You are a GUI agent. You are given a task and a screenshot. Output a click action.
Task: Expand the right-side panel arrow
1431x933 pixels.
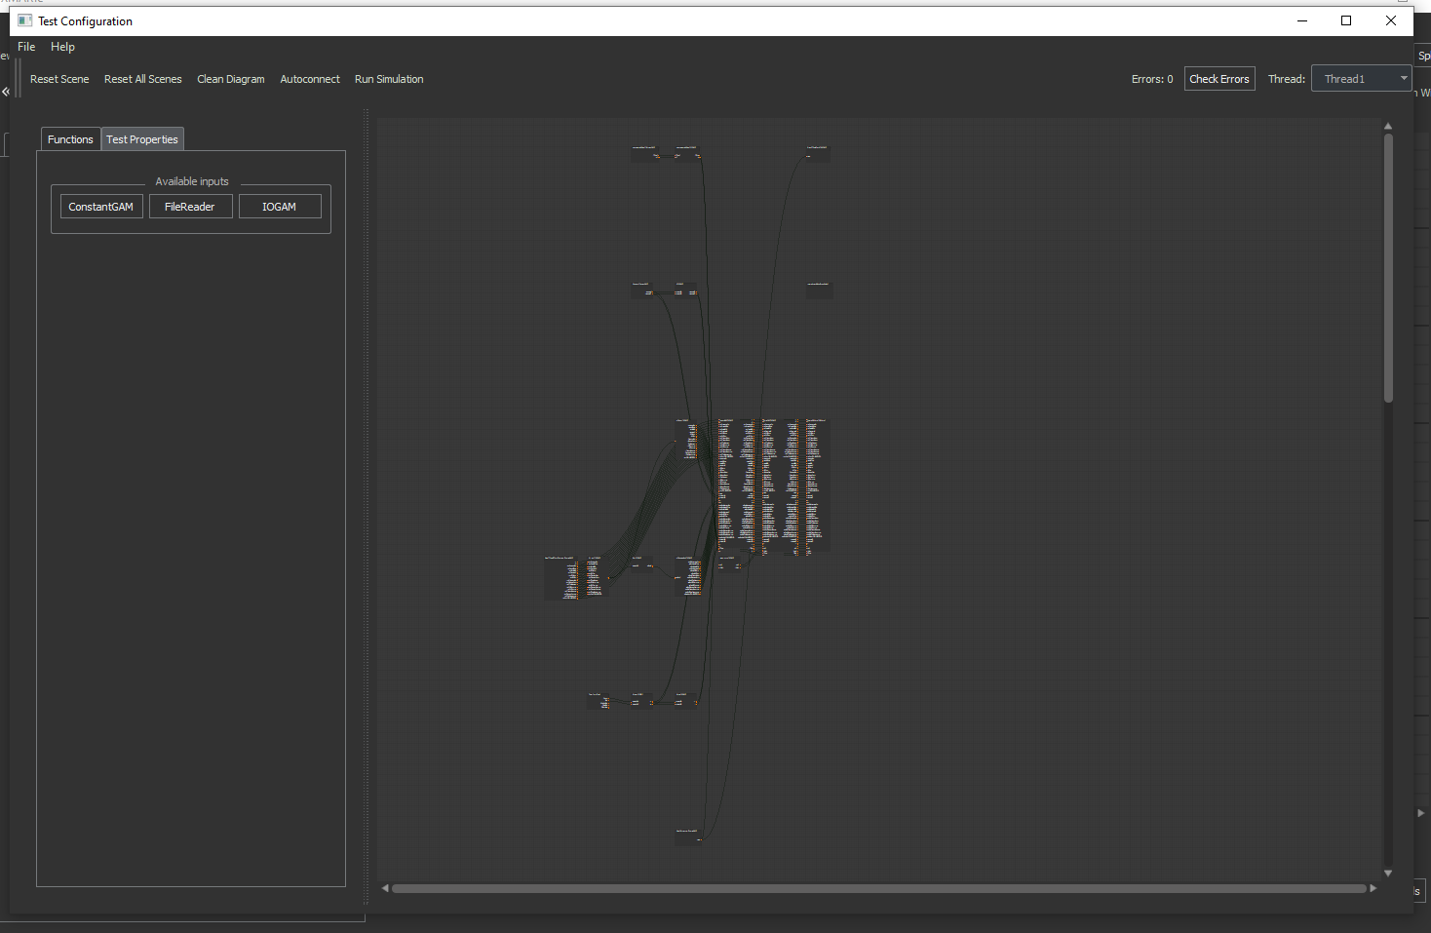[x=1421, y=812]
